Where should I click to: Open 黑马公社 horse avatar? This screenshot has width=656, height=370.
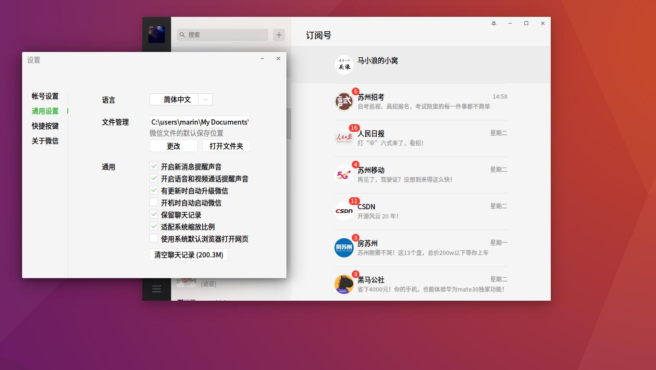(344, 284)
